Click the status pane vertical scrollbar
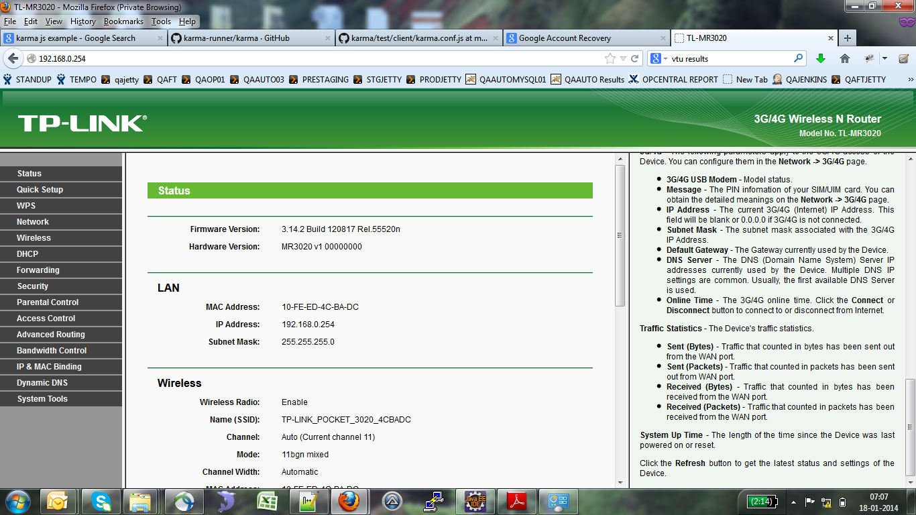Screen dimensions: 916x515 (x=620, y=235)
